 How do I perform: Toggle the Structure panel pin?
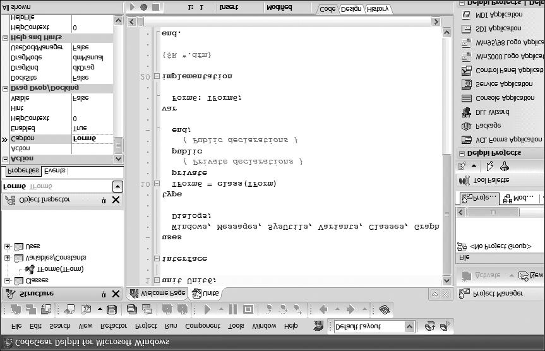[x=104, y=294]
